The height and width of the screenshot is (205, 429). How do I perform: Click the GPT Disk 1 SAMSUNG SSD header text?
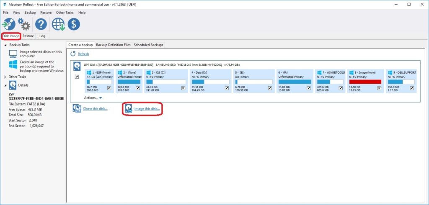(x=162, y=65)
